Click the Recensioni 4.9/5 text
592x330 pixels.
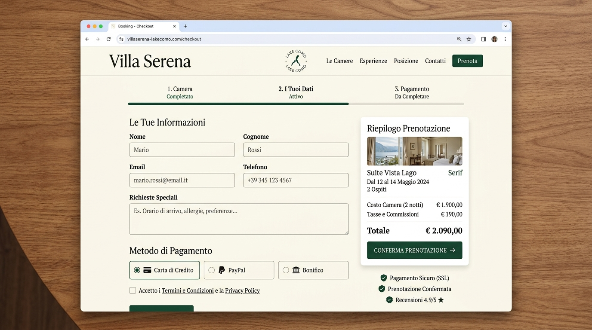tap(416, 300)
